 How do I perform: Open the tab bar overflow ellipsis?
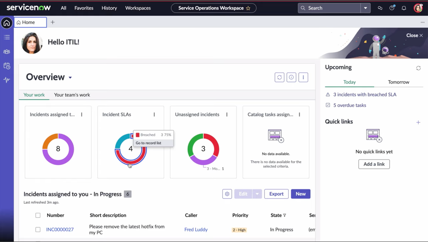[x=422, y=22]
